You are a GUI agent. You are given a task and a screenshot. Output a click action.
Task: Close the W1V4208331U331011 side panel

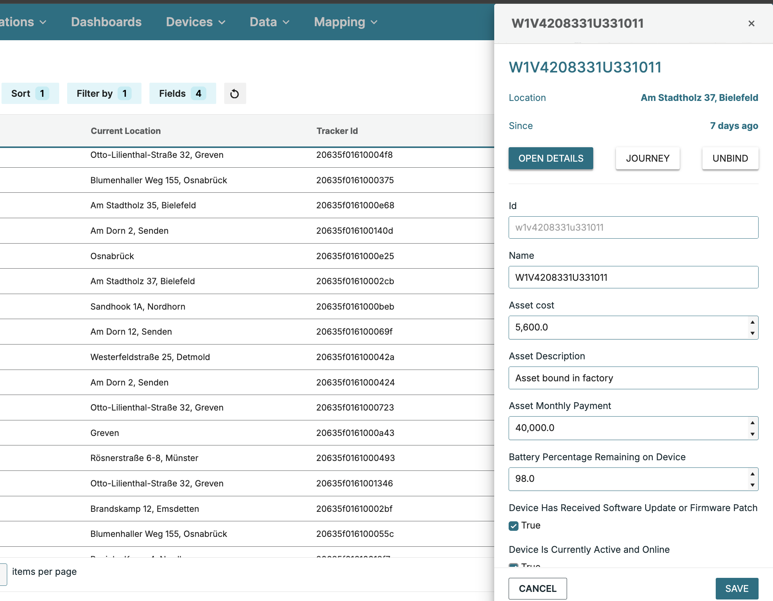tap(751, 24)
